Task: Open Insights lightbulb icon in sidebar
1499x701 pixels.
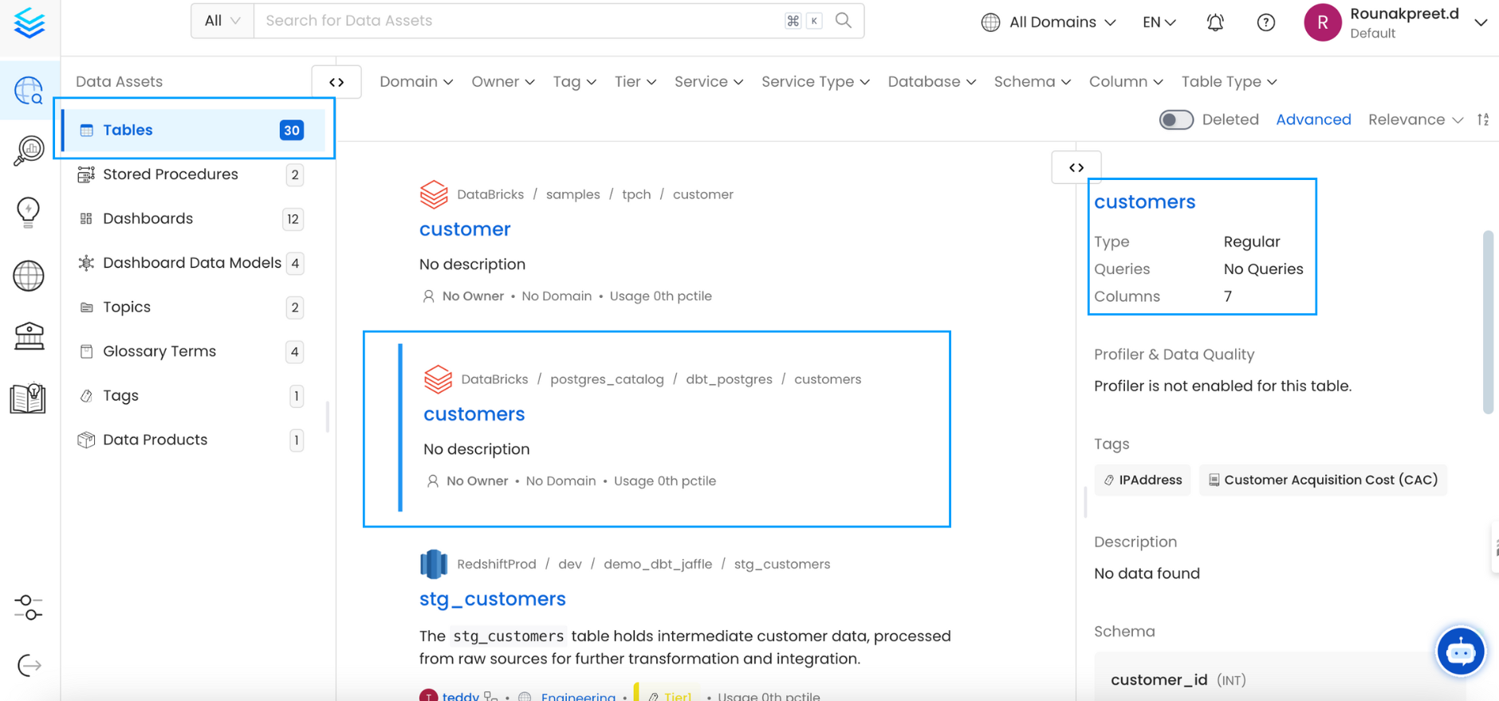Action: (29, 212)
